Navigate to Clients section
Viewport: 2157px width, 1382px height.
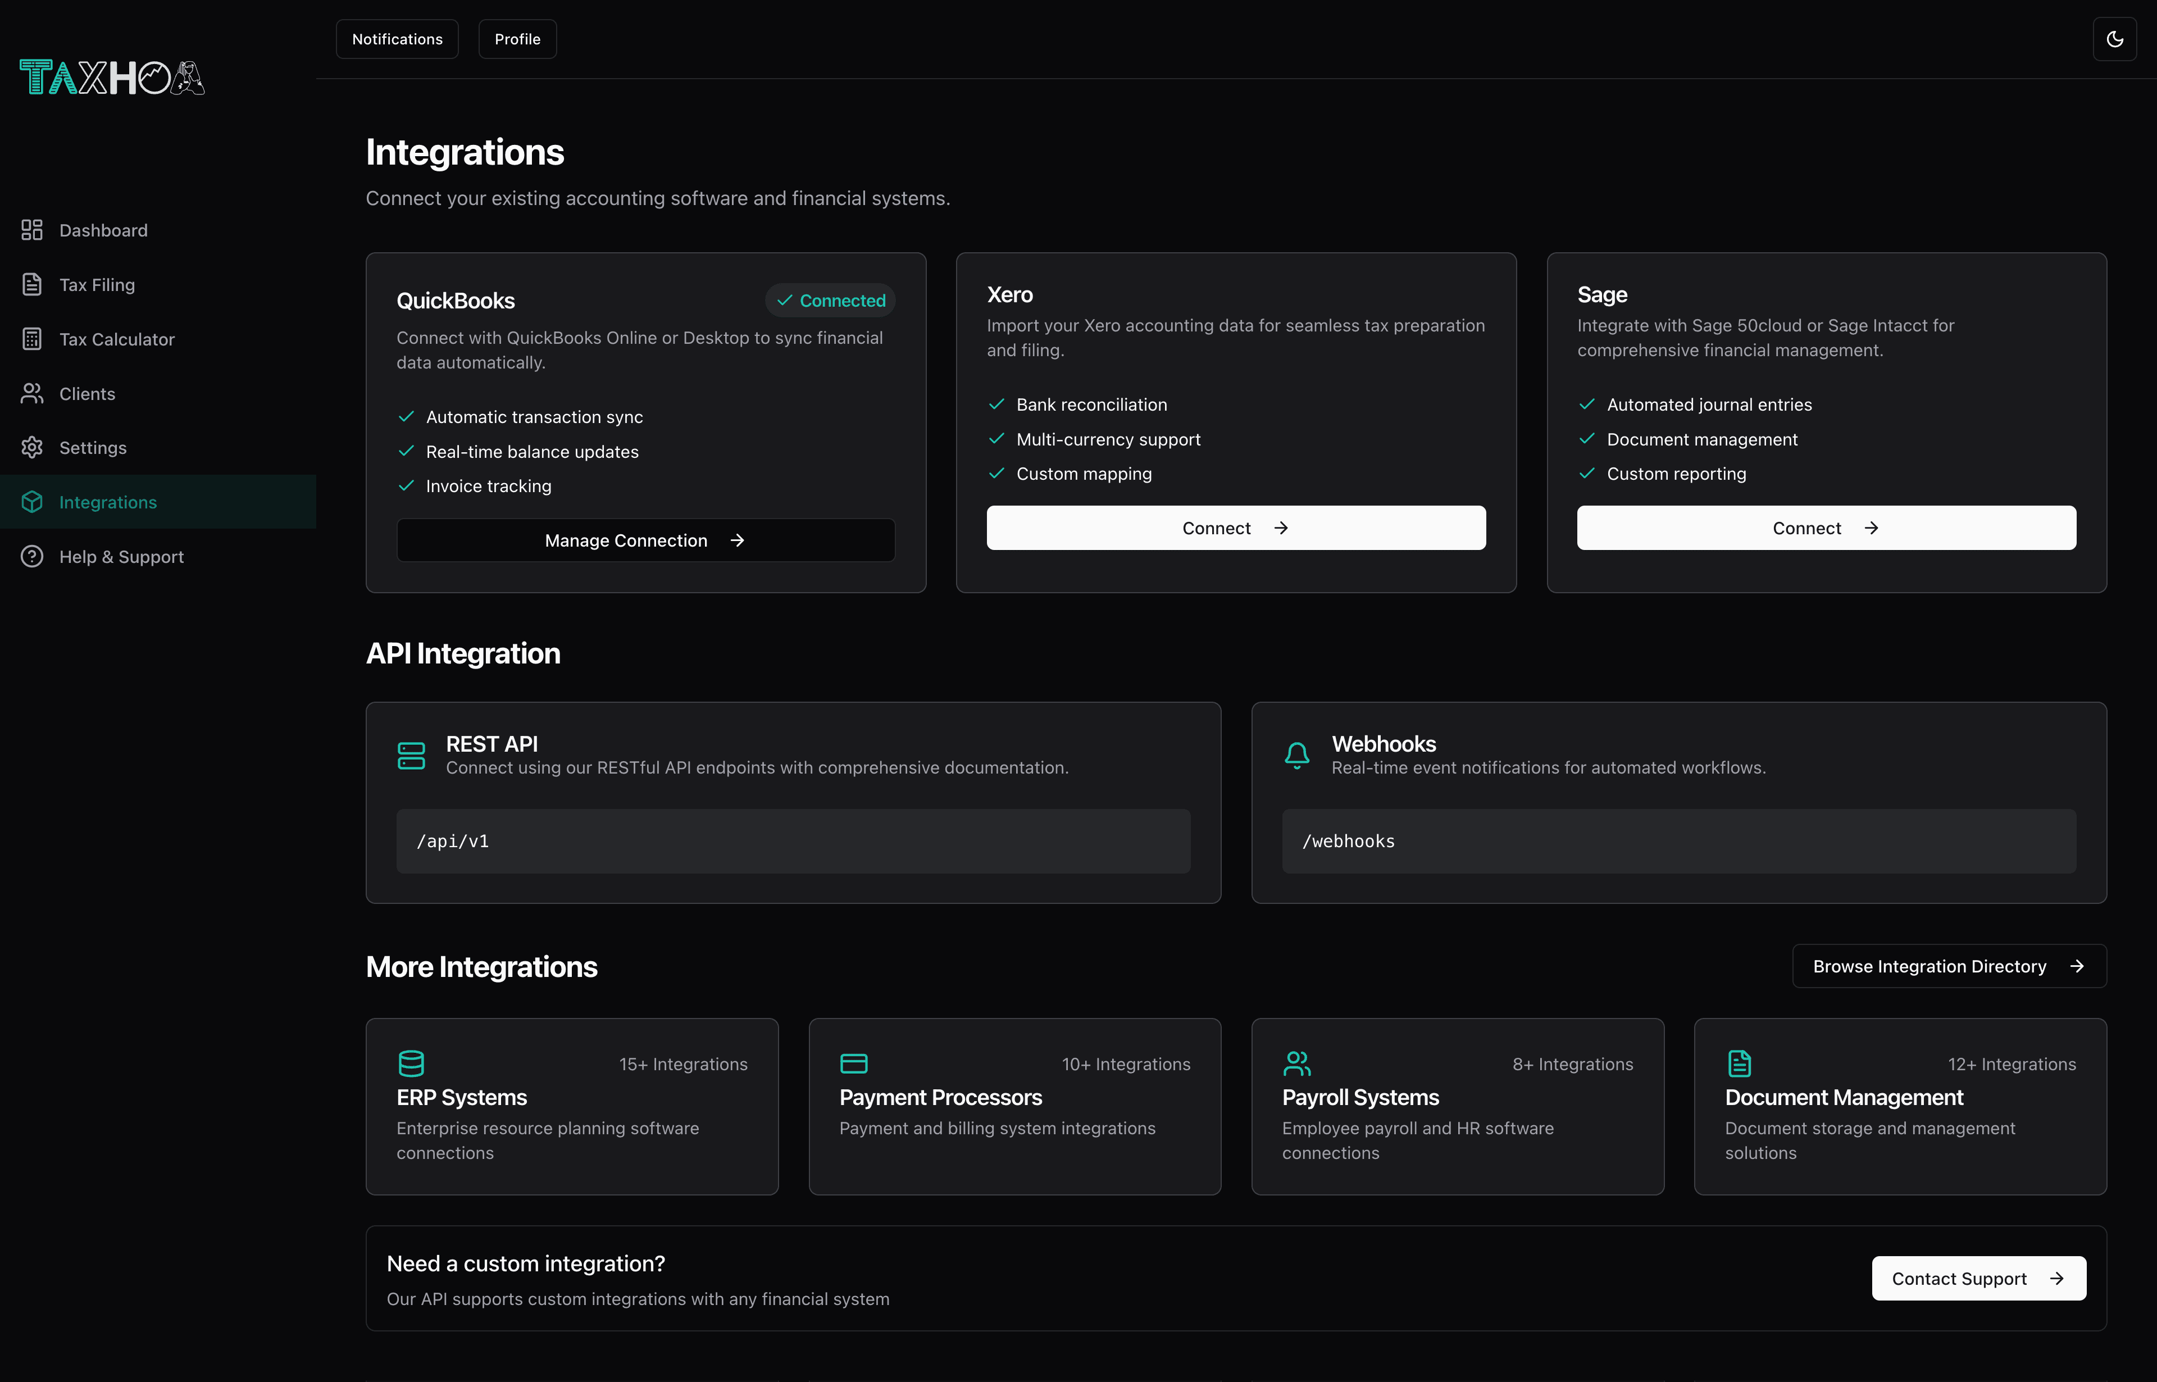click(x=158, y=393)
